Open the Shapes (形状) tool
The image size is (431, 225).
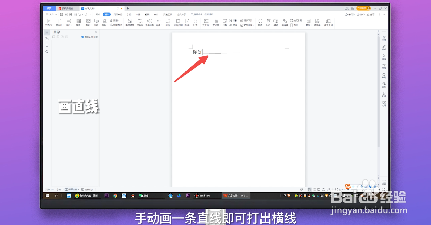pos(96,23)
